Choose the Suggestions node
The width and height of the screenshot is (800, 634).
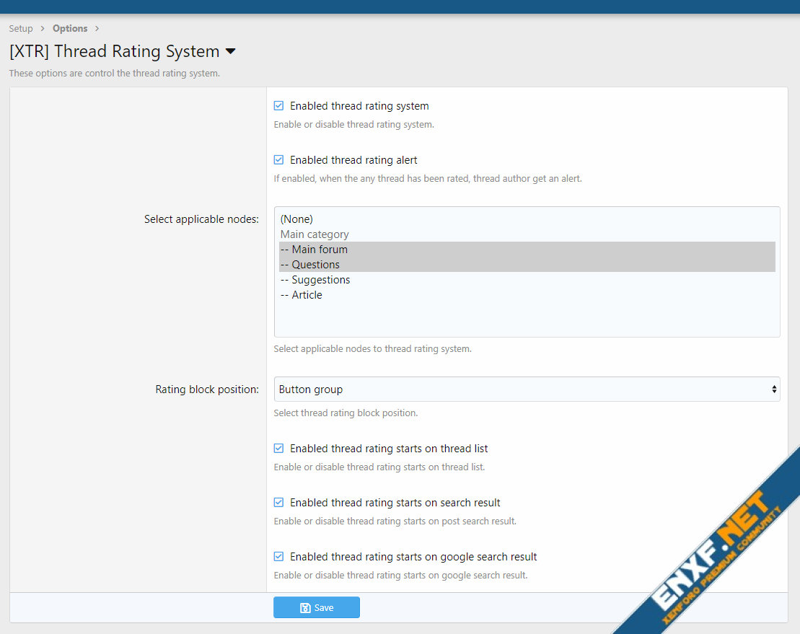point(316,280)
